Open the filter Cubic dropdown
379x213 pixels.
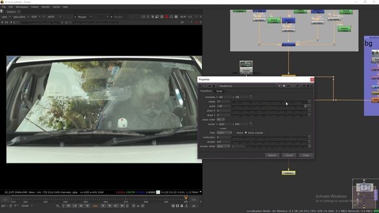pos(224,133)
